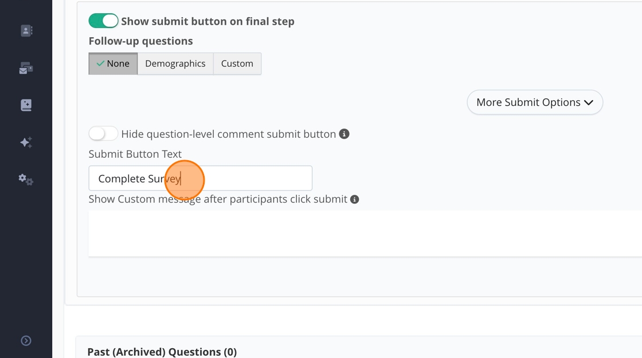Open the contacts address book sidebar icon

pyautogui.click(x=26, y=31)
